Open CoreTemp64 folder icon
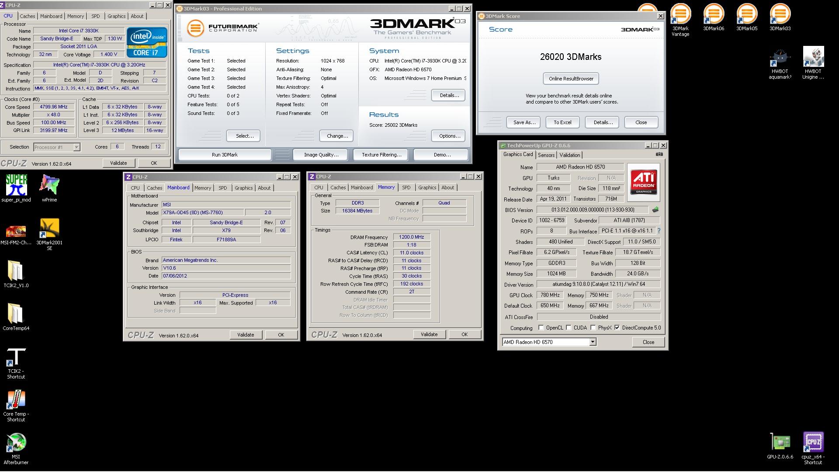The height and width of the screenshot is (472, 839). pyautogui.click(x=16, y=317)
